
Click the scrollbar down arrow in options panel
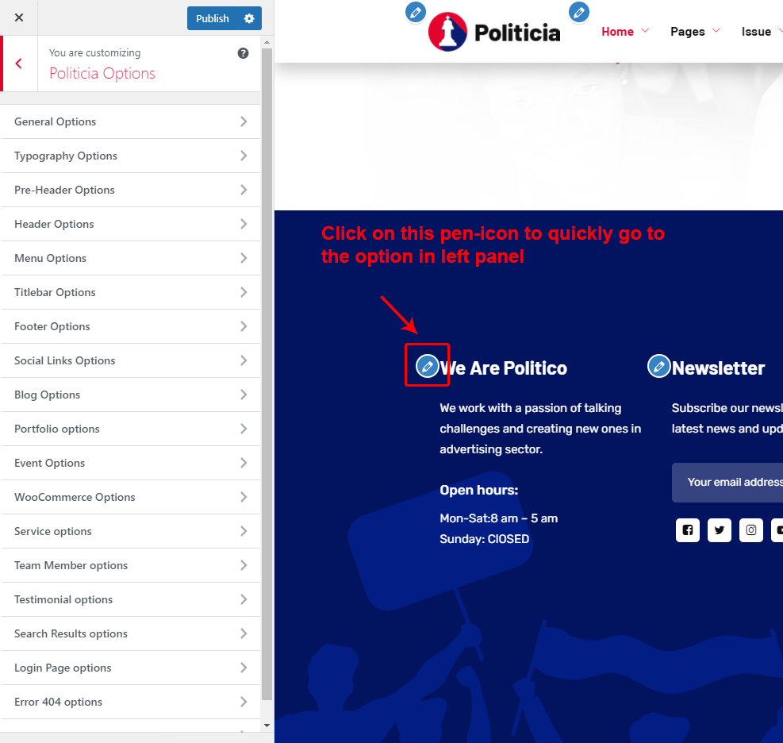point(267,726)
